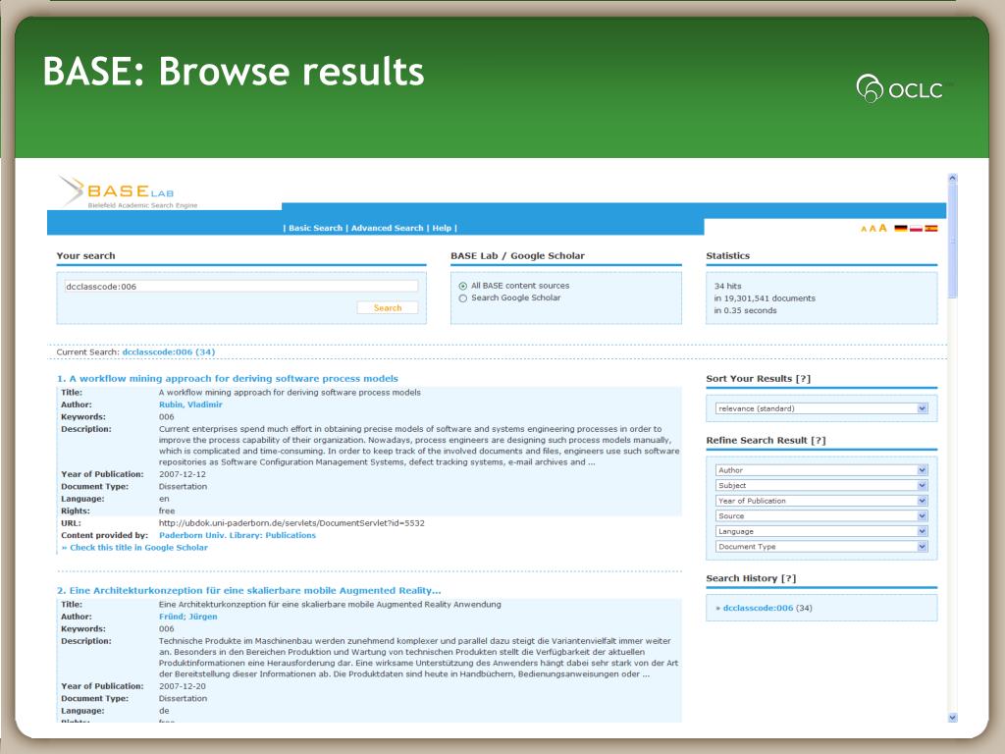Open the Subject refine dropdown

tap(821, 485)
